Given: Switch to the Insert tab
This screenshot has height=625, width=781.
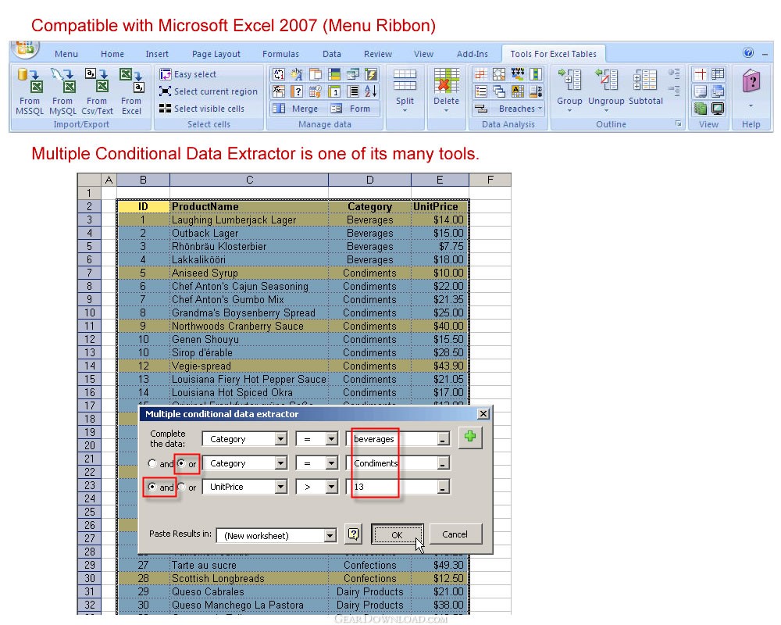Looking at the screenshot, I should pos(157,54).
